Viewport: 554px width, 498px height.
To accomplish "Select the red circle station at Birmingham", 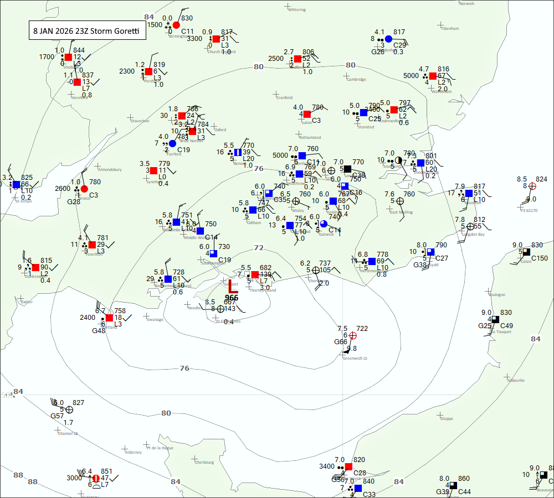I will pos(176,25).
